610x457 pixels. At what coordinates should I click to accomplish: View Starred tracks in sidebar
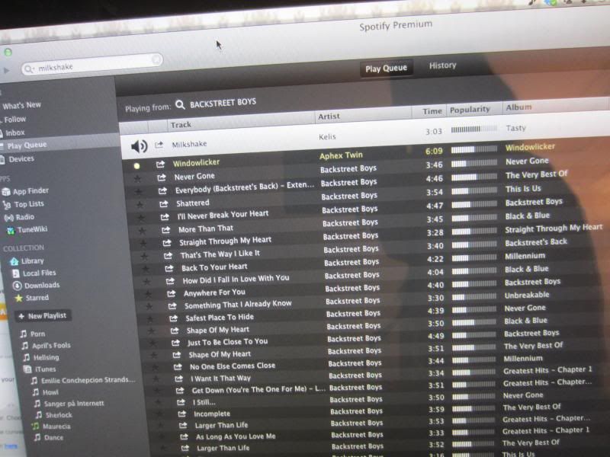(x=32, y=298)
